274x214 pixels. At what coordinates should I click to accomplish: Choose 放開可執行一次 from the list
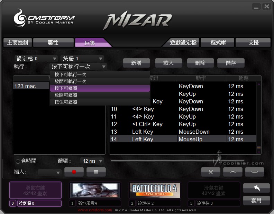[x=100, y=81]
